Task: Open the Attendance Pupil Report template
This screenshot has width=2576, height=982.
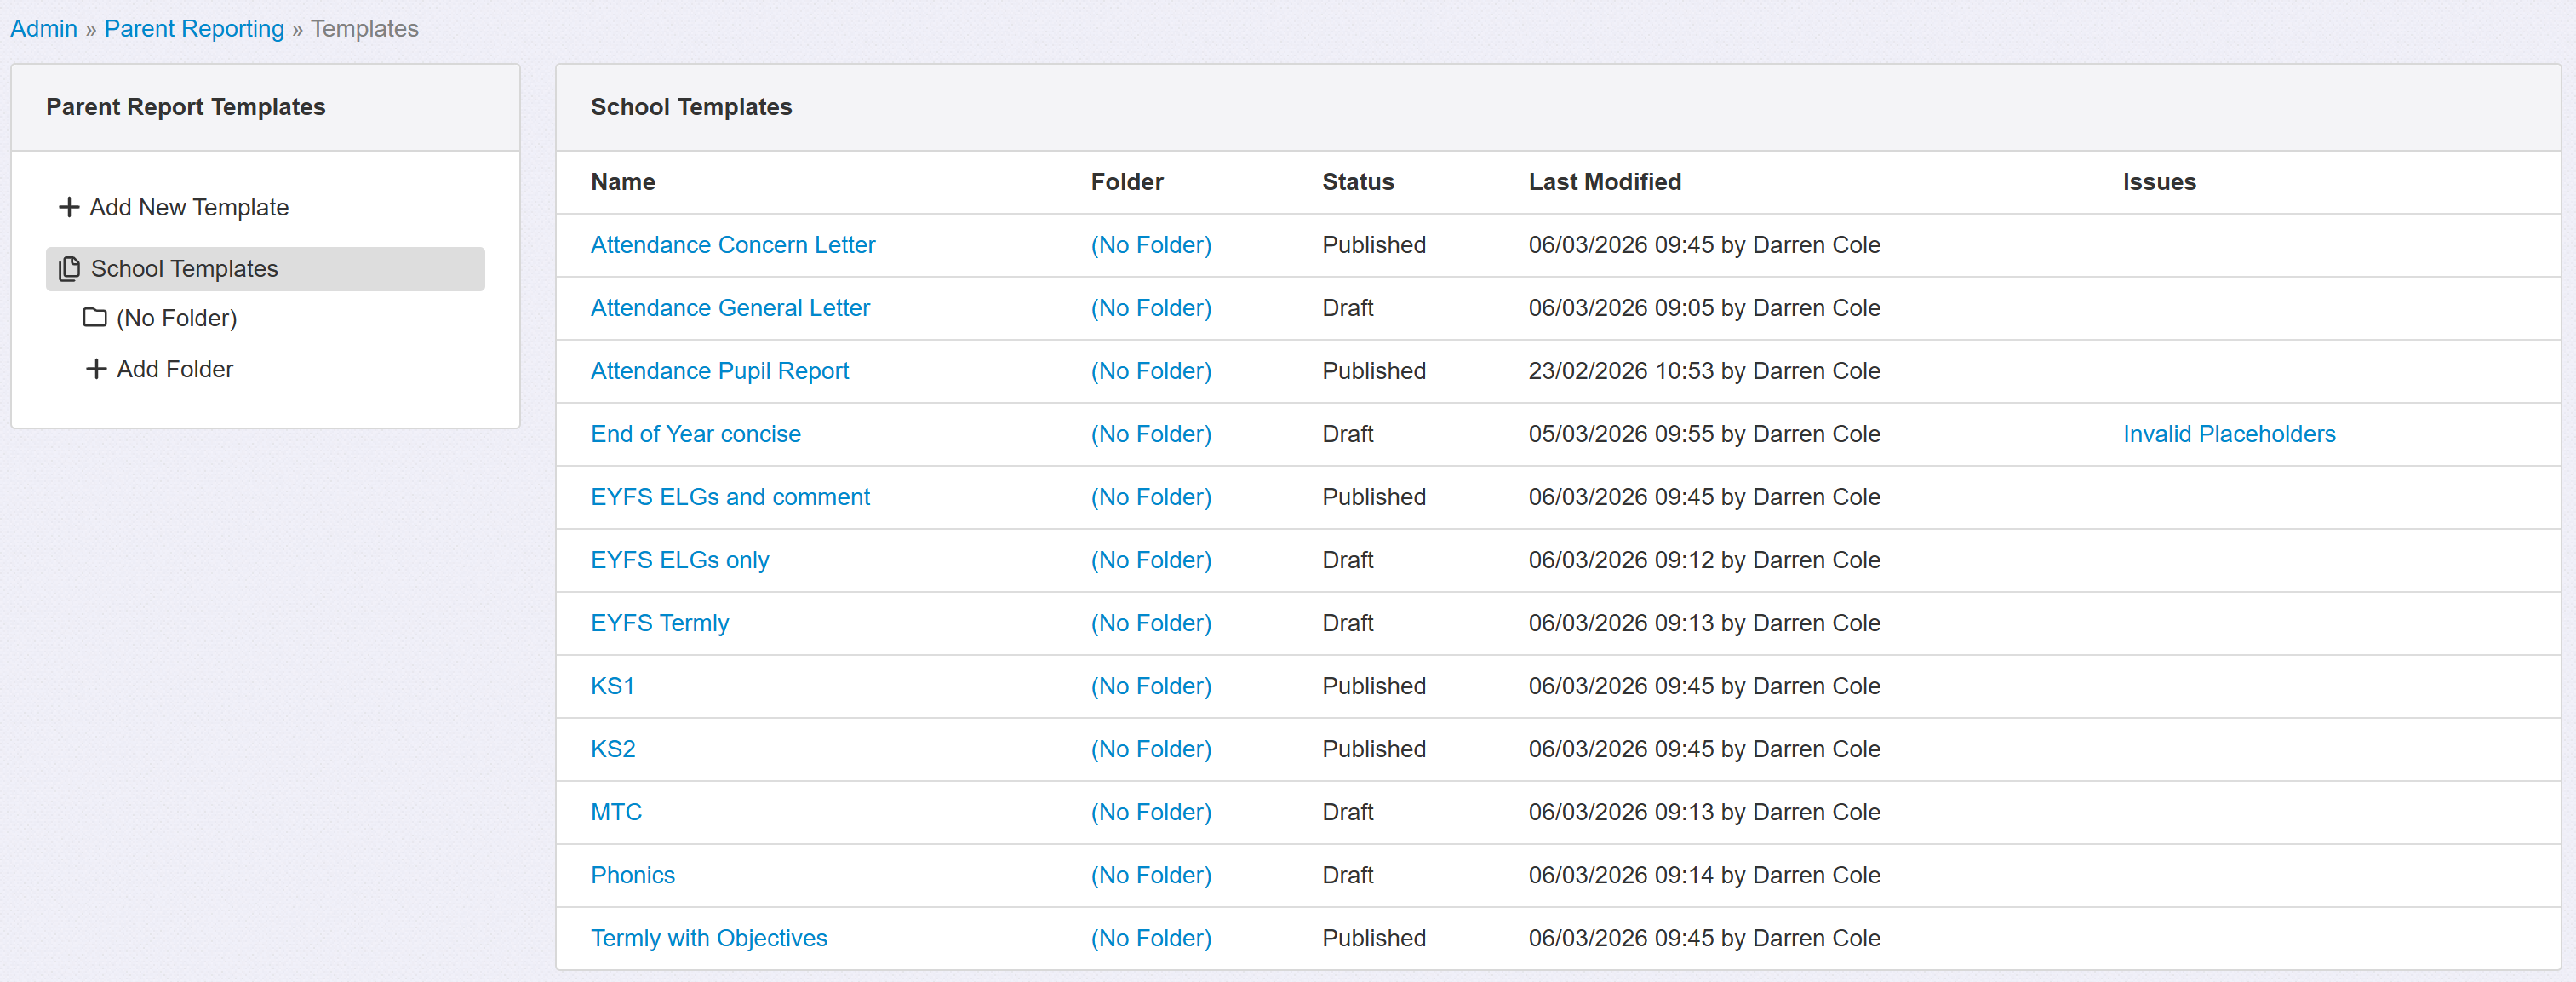Action: pyautogui.click(x=719, y=371)
